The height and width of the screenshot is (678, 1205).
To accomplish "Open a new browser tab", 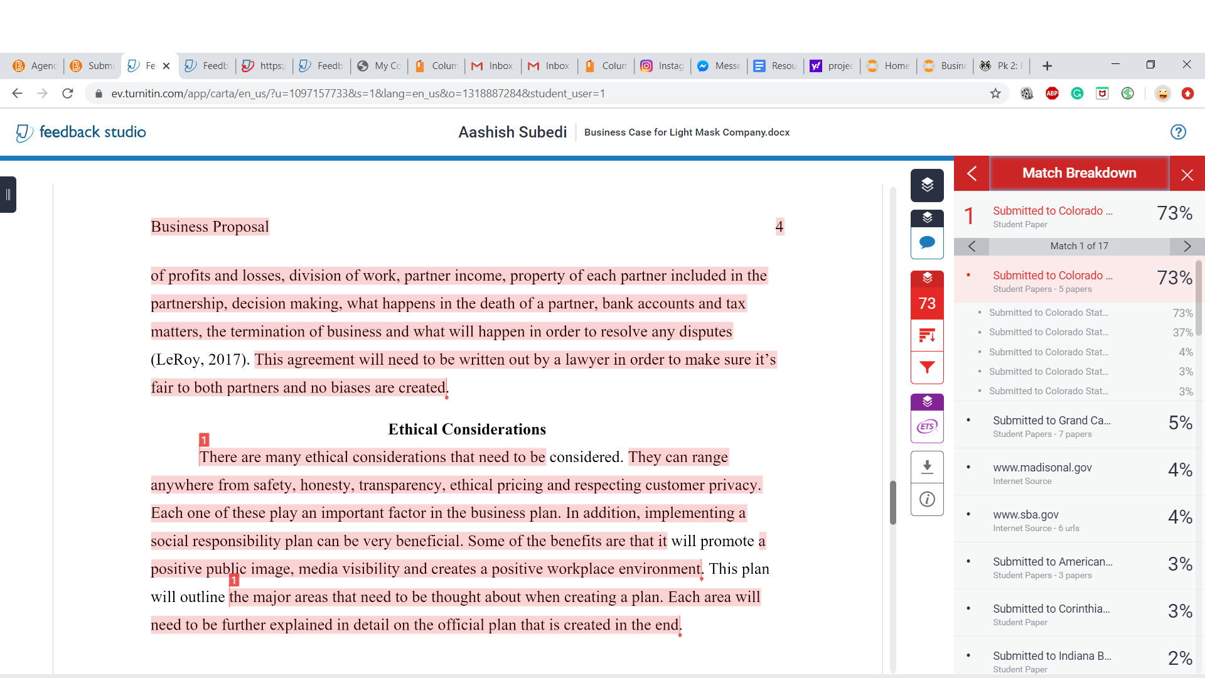I will coord(1047,66).
